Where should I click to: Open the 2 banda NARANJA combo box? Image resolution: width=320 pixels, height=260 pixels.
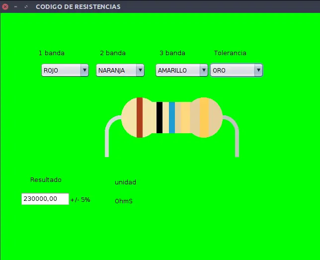click(x=120, y=70)
